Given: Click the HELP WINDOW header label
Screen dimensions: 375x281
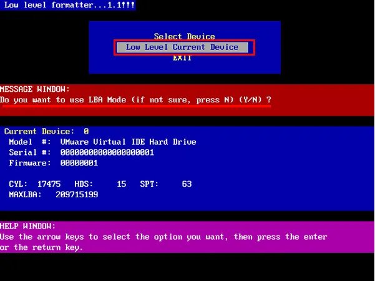Looking at the screenshot, I should pyautogui.click(x=28, y=226).
